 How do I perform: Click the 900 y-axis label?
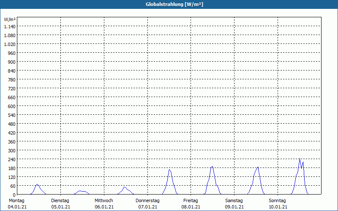pos(12,62)
